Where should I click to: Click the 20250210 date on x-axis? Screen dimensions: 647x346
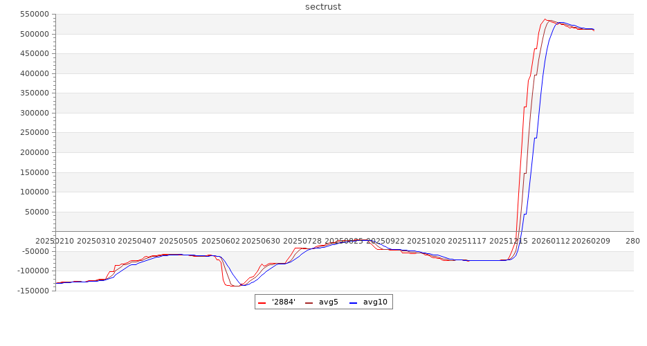click(x=54, y=241)
